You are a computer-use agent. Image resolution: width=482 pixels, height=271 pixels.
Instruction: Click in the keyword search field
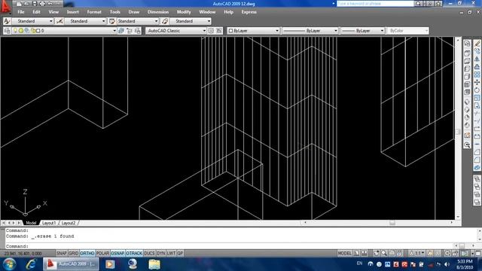(x=375, y=4)
